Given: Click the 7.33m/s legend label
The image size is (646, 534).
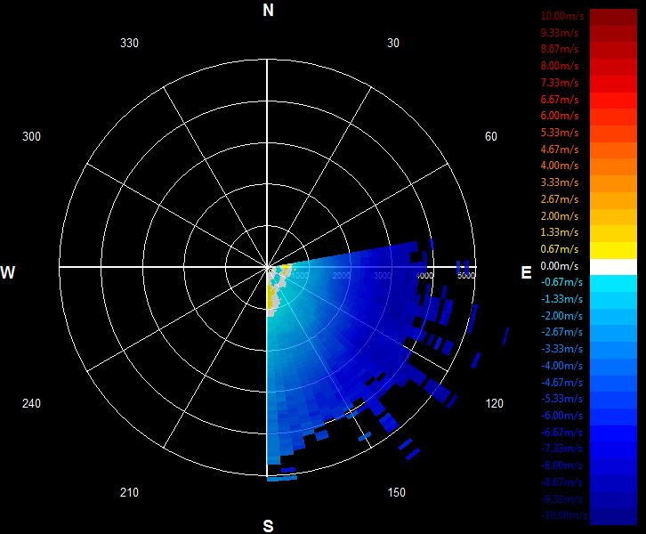Looking at the screenshot, I should point(560,83).
